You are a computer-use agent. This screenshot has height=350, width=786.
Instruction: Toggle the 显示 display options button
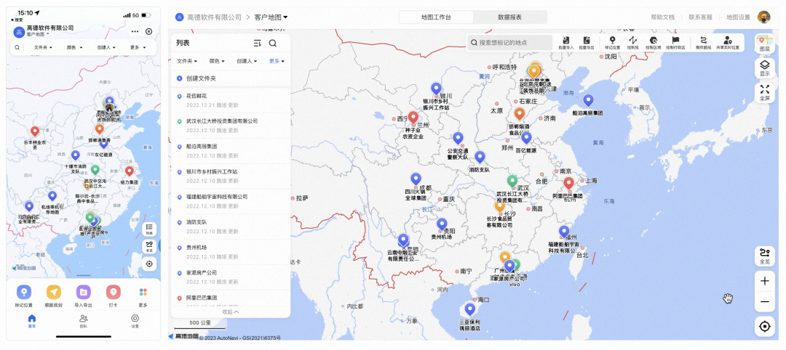(764, 68)
